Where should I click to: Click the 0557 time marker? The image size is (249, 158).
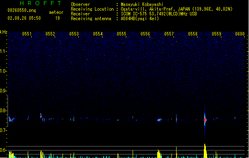[x=169, y=34]
